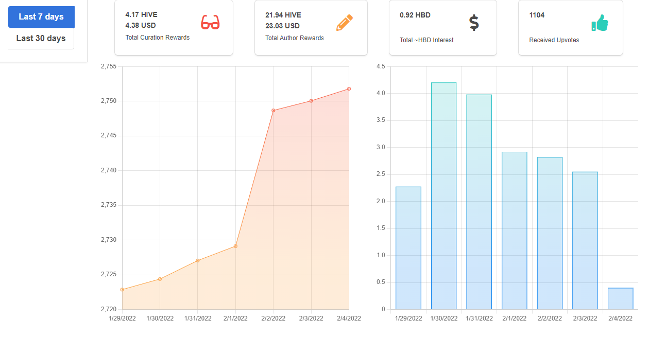The height and width of the screenshot is (338, 649).
Task: Switch to Last 30 days view
Action: pyautogui.click(x=41, y=39)
